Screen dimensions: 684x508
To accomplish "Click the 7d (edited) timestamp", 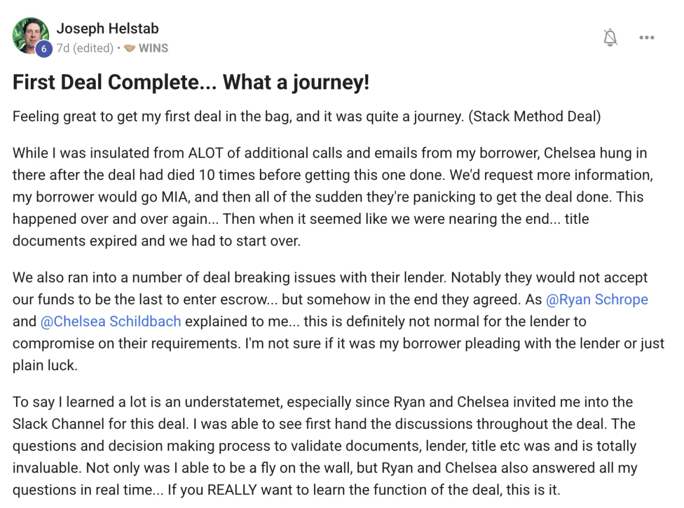I will pos(84,48).
